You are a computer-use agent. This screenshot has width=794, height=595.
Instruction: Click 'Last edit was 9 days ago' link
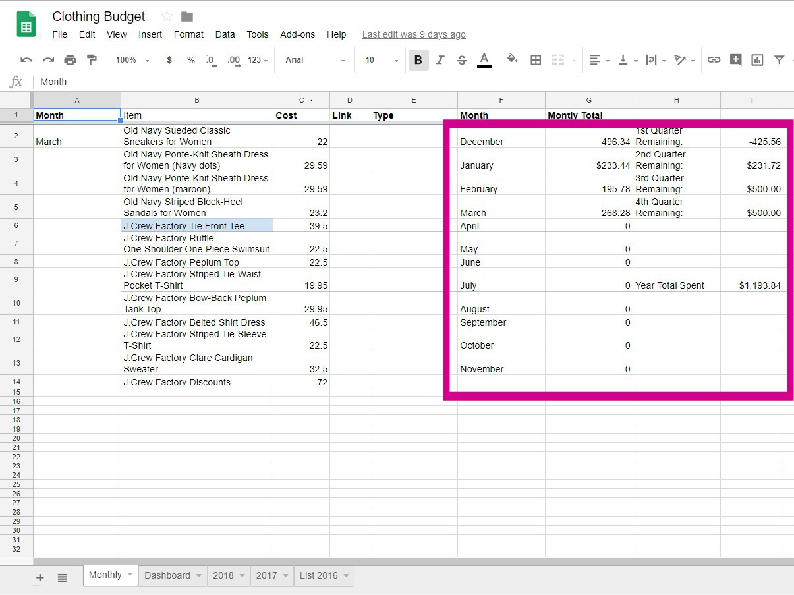click(x=414, y=34)
